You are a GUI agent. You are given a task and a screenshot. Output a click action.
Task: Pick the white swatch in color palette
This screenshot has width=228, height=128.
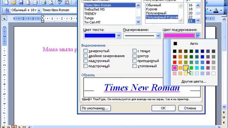pyautogui.click(x=213, y=73)
